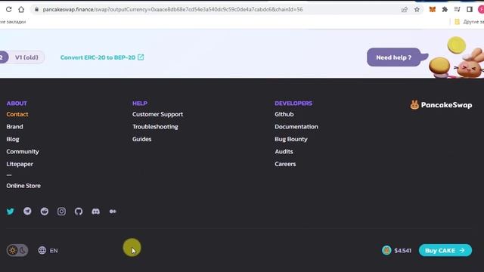
Task: Open the Guides link
Action: tap(142, 139)
